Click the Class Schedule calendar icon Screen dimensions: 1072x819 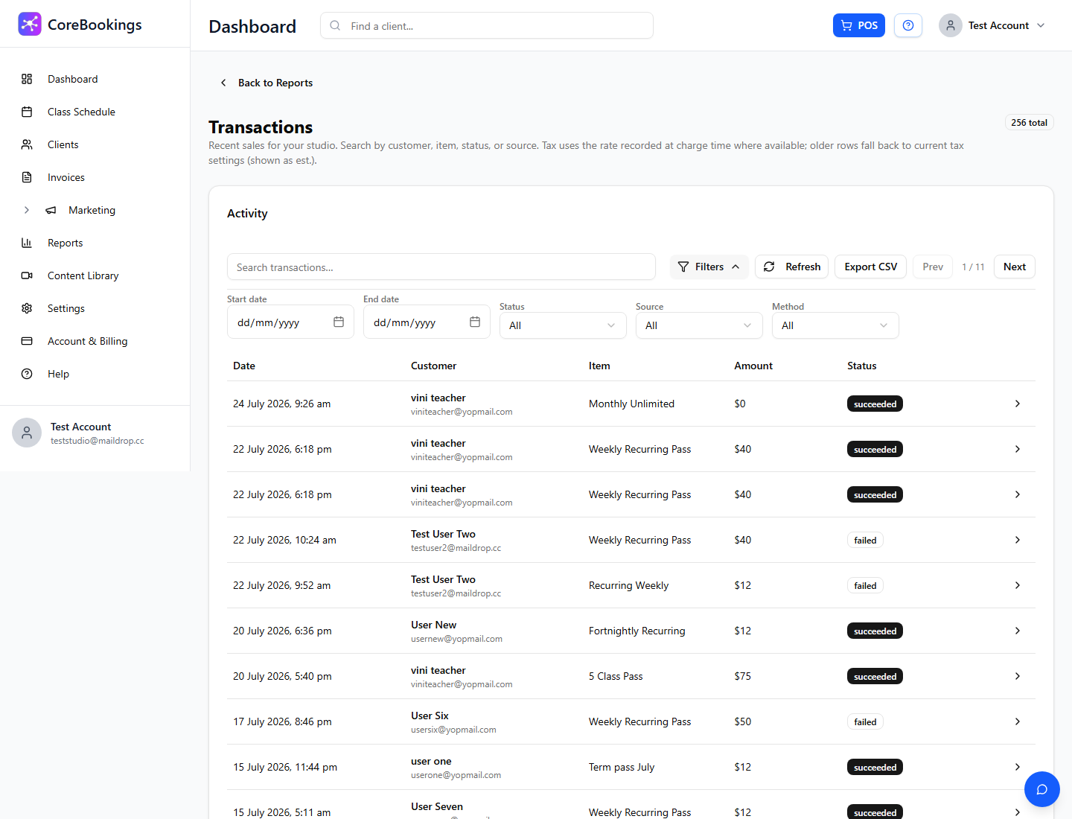point(27,112)
